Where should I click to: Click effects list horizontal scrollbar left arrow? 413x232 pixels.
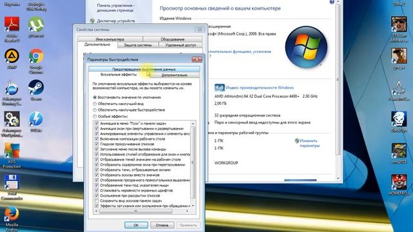[96, 211]
